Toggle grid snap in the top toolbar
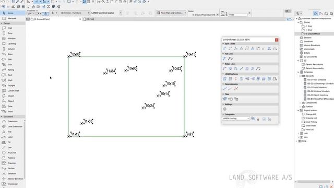The image size is (334, 188). point(52,2)
